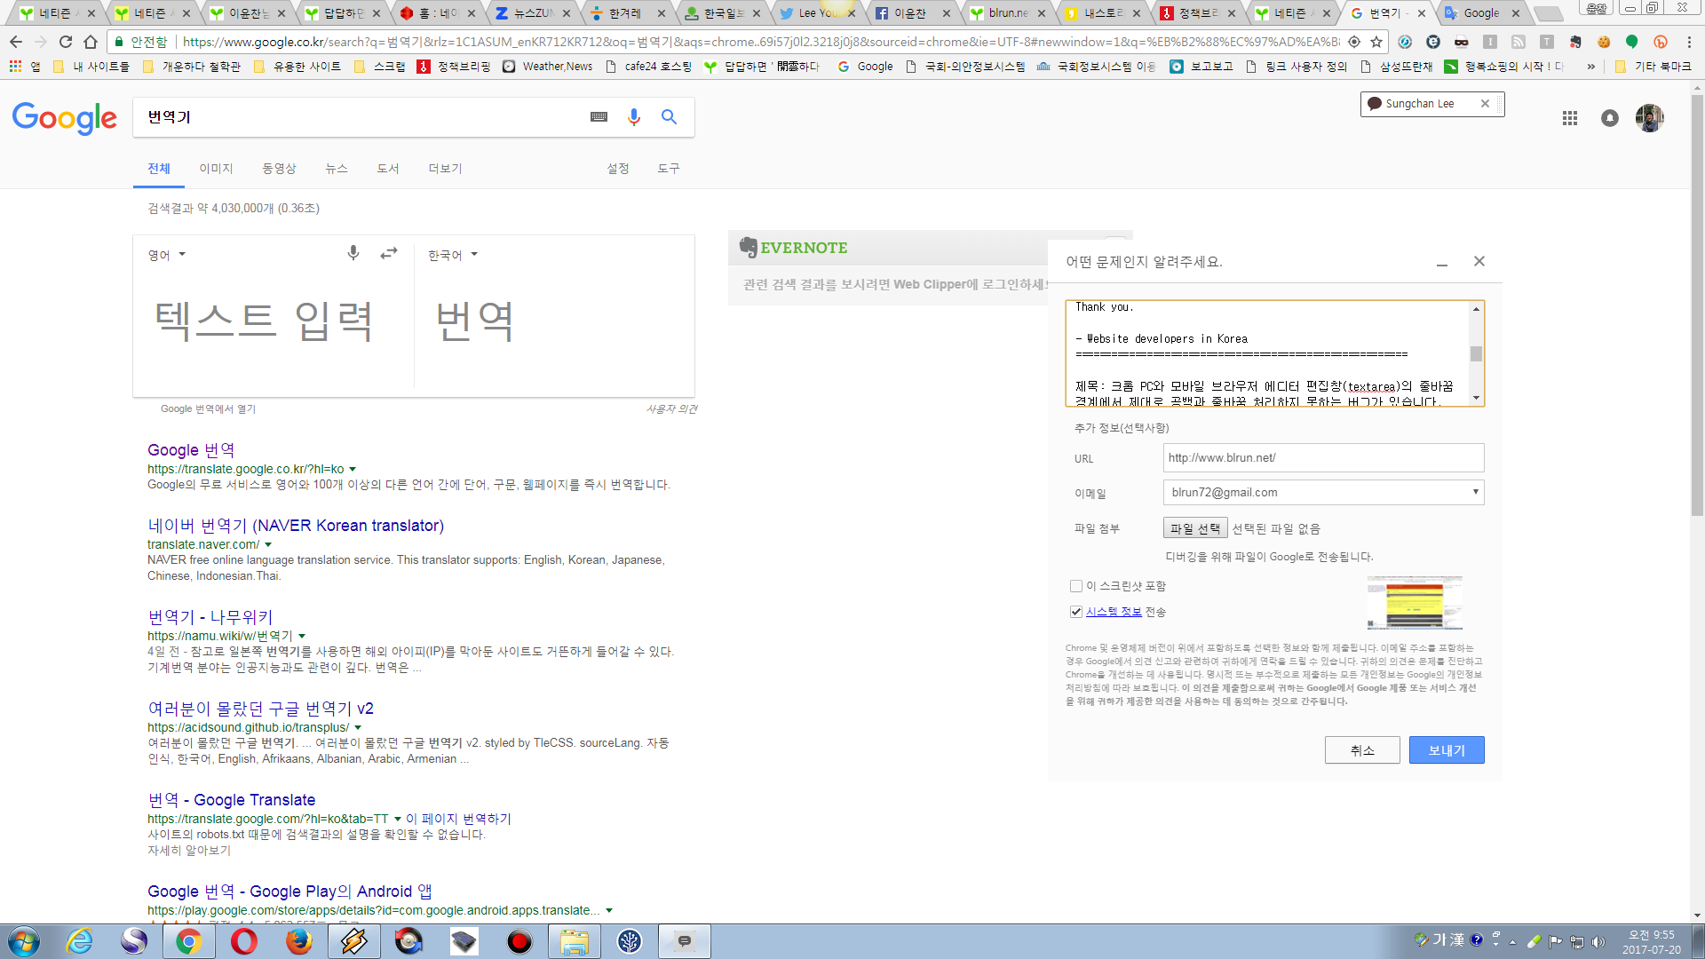Viewport: 1705px width, 959px height.
Task: Open the file explorer folder on taskbar
Action: (x=574, y=941)
